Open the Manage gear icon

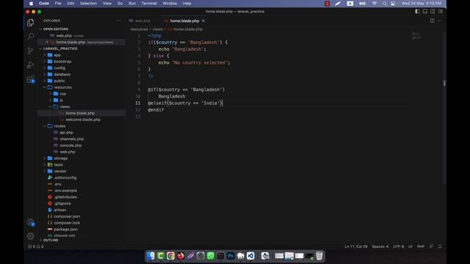tap(30, 236)
